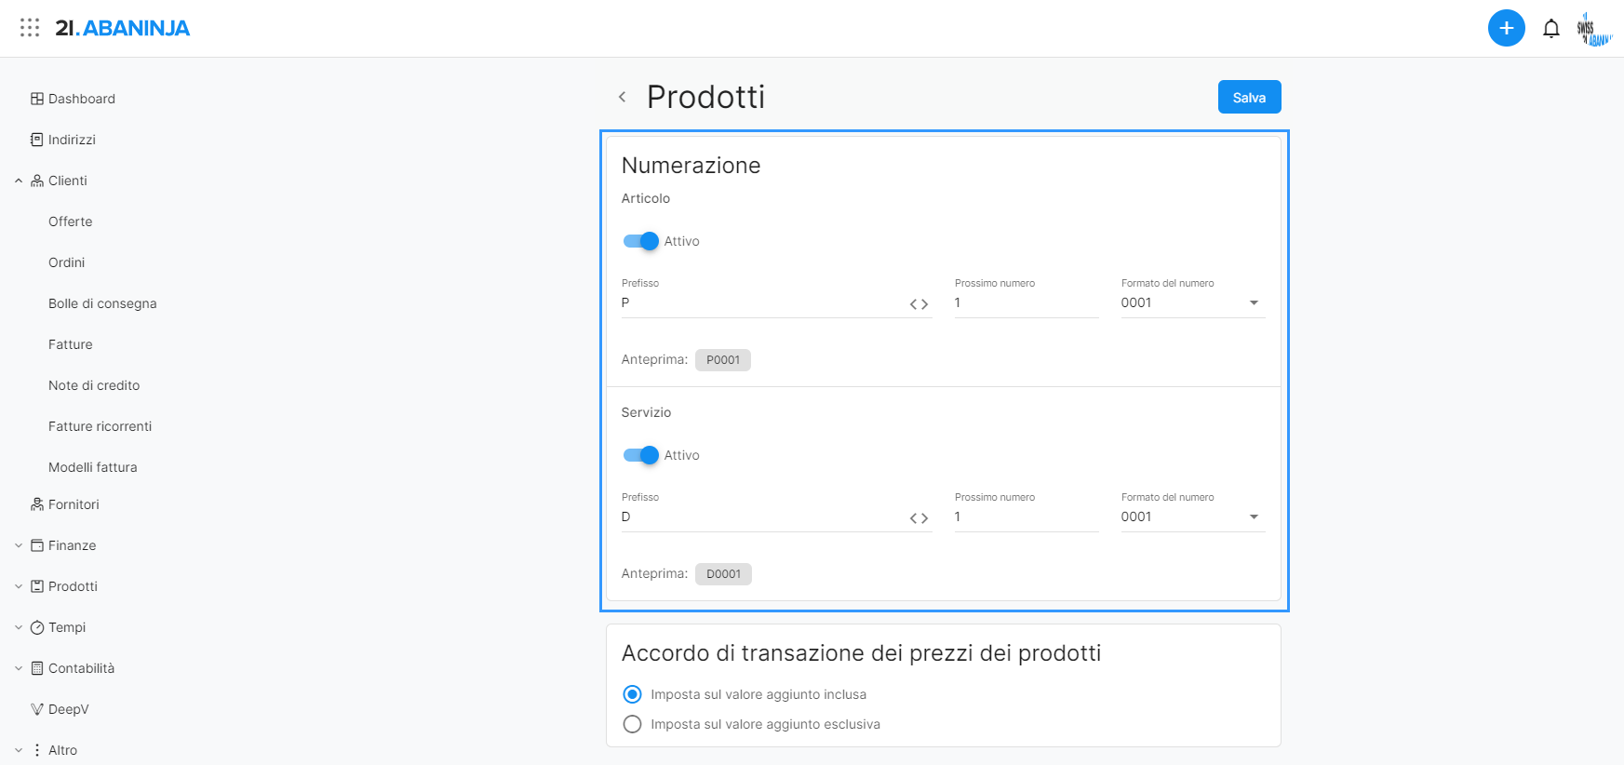Open Offerte in the sidebar

click(x=71, y=221)
